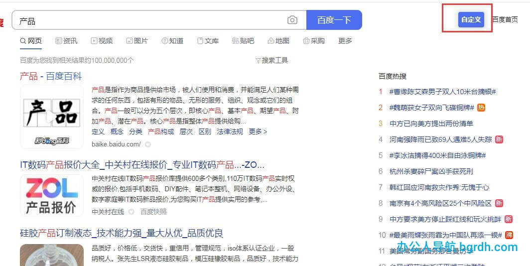The width and height of the screenshot is (530, 266).
Task: Select the 网页 tab
Action: click(x=31, y=41)
